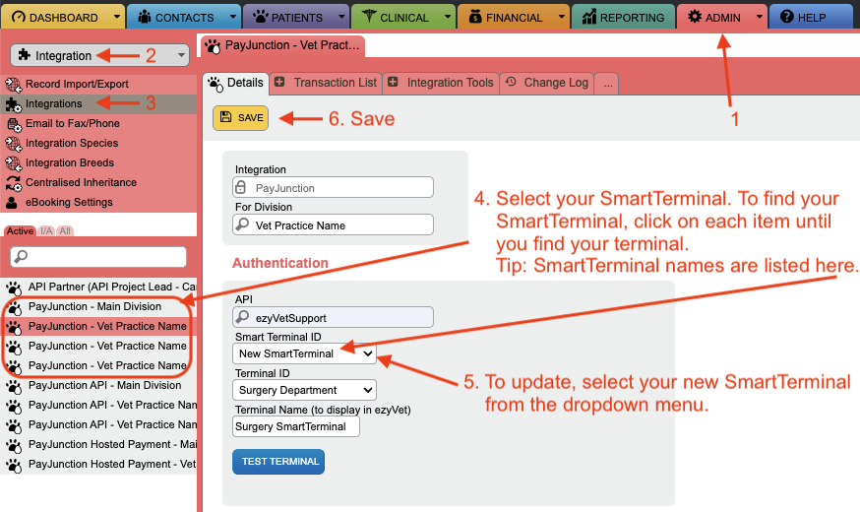Open Integration Species sidebar link
Image resolution: width=860 pixels, height=512 pixels.
72,143
